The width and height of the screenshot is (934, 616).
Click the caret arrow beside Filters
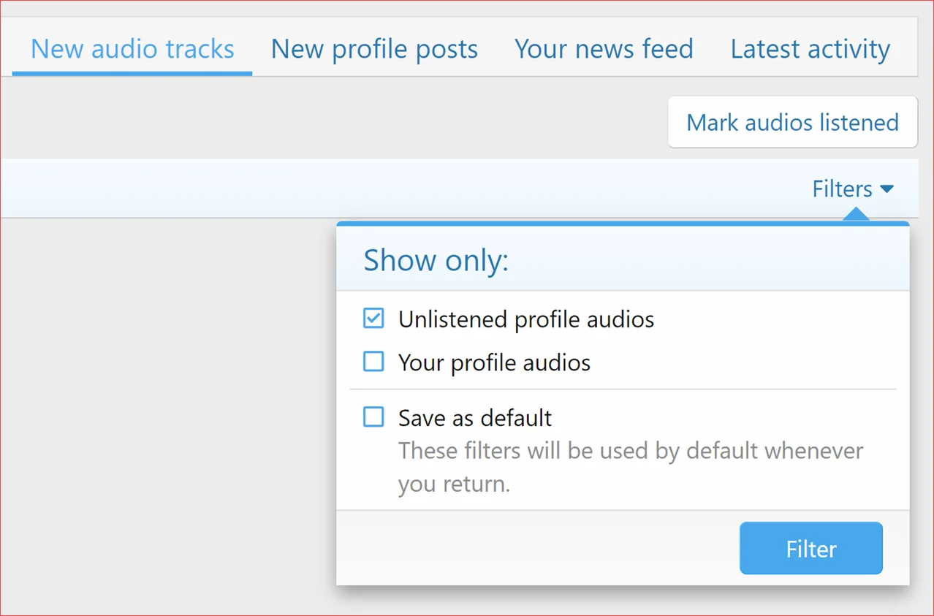point(887,189)
